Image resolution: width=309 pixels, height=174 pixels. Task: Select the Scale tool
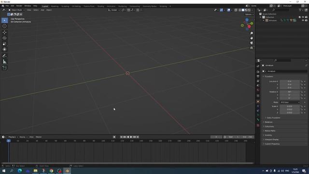point(4,44)
